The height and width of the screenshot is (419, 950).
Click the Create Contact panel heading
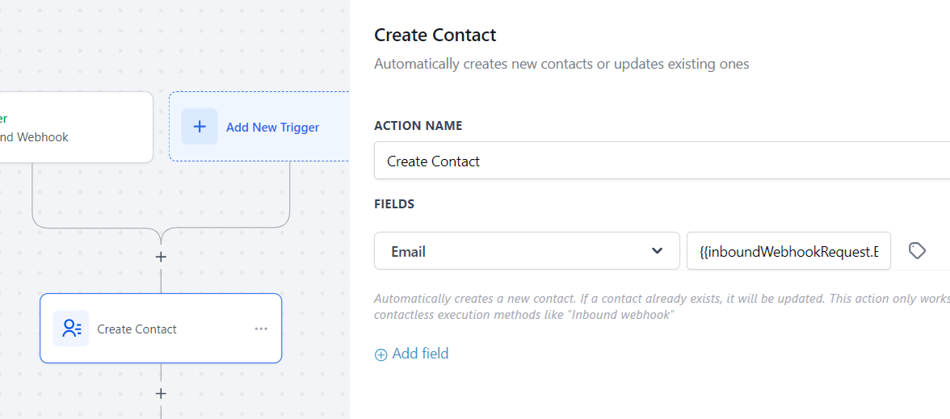pyautogui.click(x=435, y=35)
